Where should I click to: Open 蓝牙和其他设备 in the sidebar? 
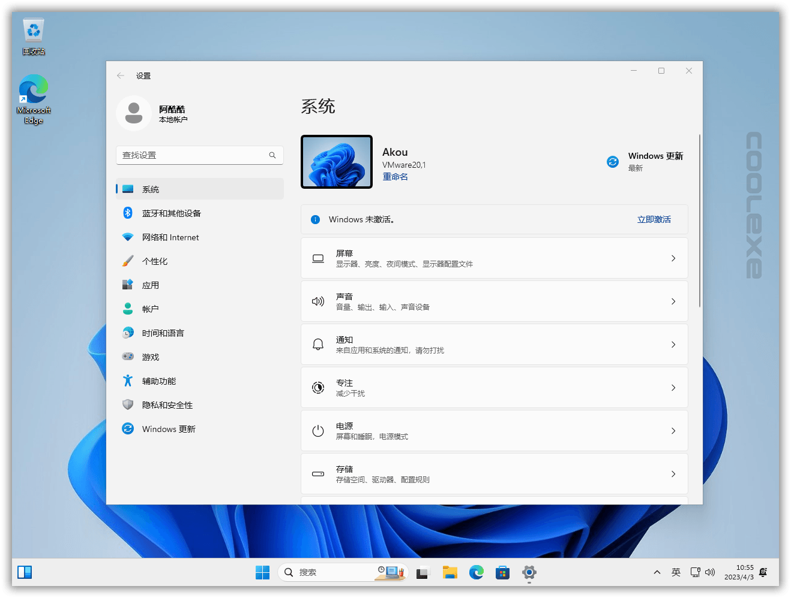click(x=200, y=213)
